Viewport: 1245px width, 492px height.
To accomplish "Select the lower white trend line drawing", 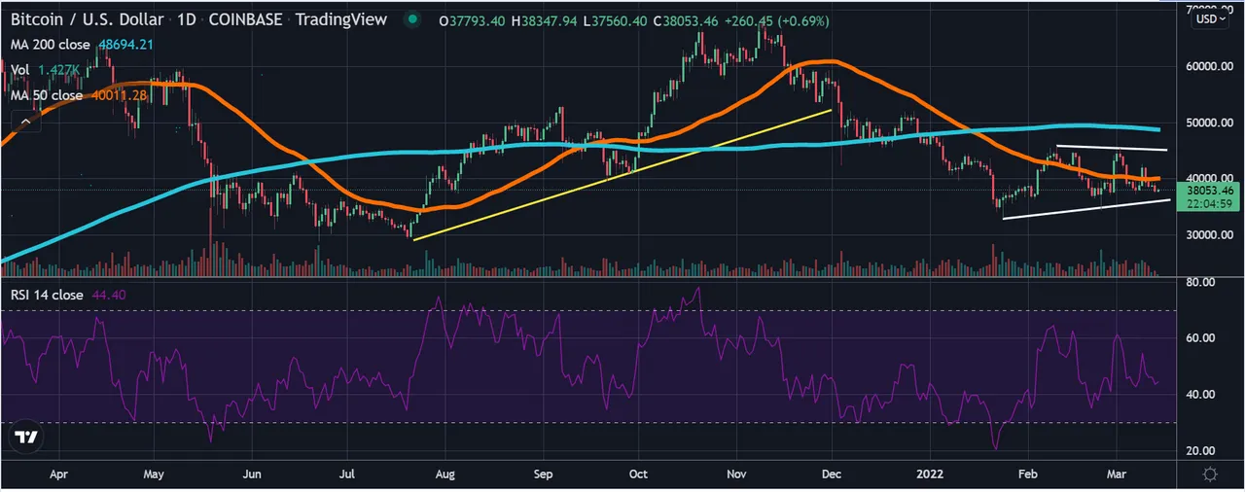I will (1085, 209).
